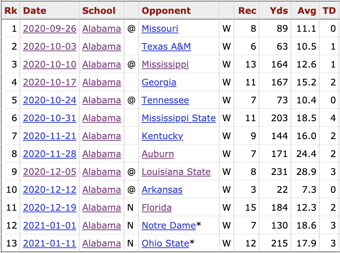Sort table by the TD column header

(329, 11)
